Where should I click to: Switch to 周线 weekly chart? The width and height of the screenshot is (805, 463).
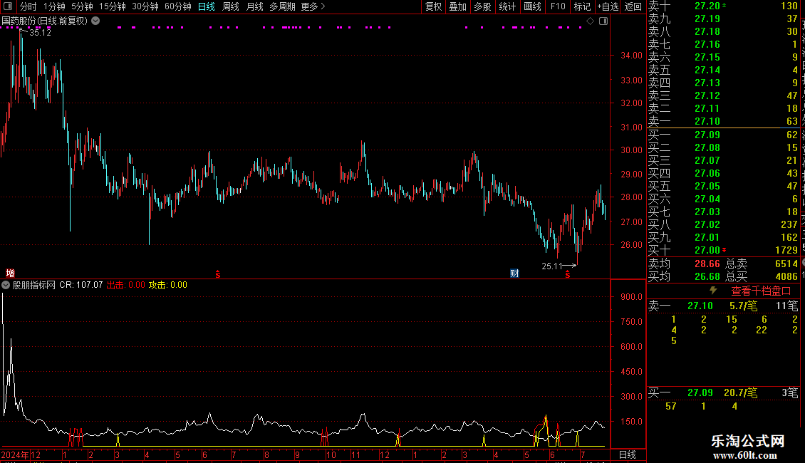pyautogui.click(x=231, y=6)
